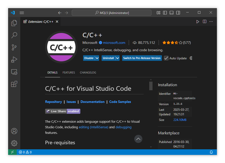Open the Search view in activity bar
This screenshot has height=163, width=225.
click(x=14, y=35)
